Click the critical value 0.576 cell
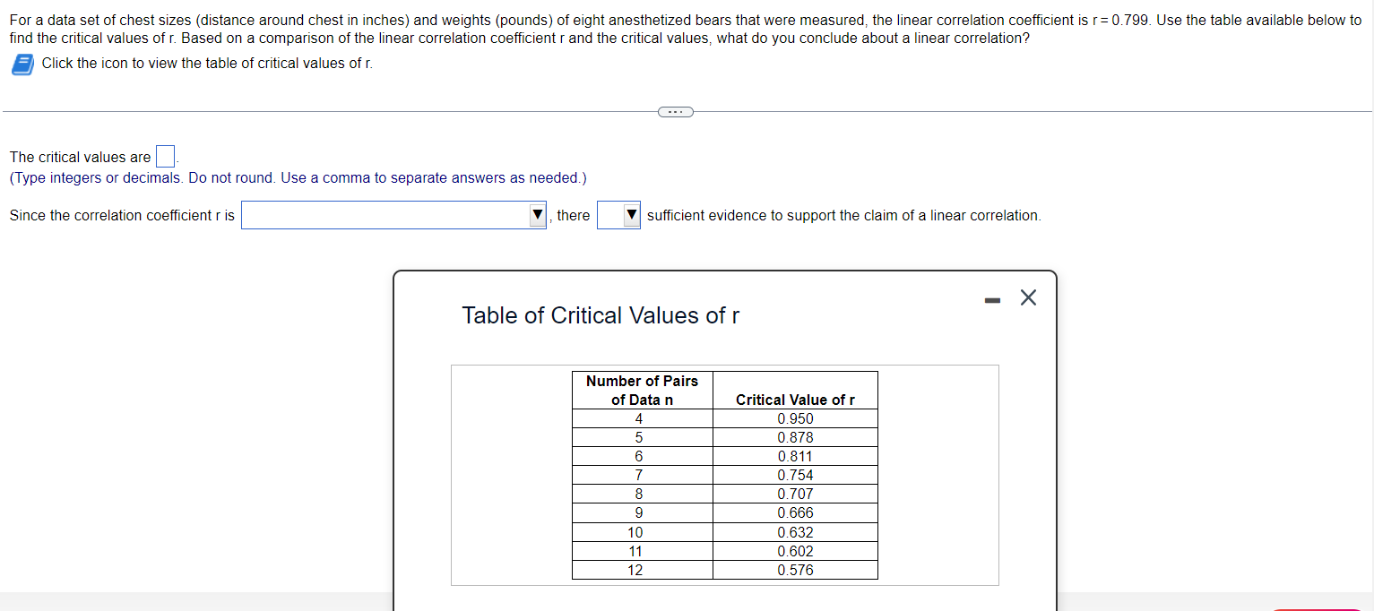Viewport: 1374px width, 611px height. tap(795, 570)
